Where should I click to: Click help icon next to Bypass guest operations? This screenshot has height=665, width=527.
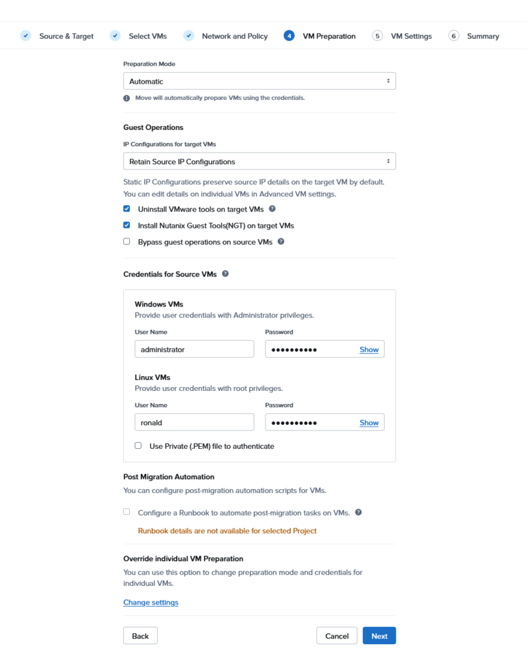point(281,242)
